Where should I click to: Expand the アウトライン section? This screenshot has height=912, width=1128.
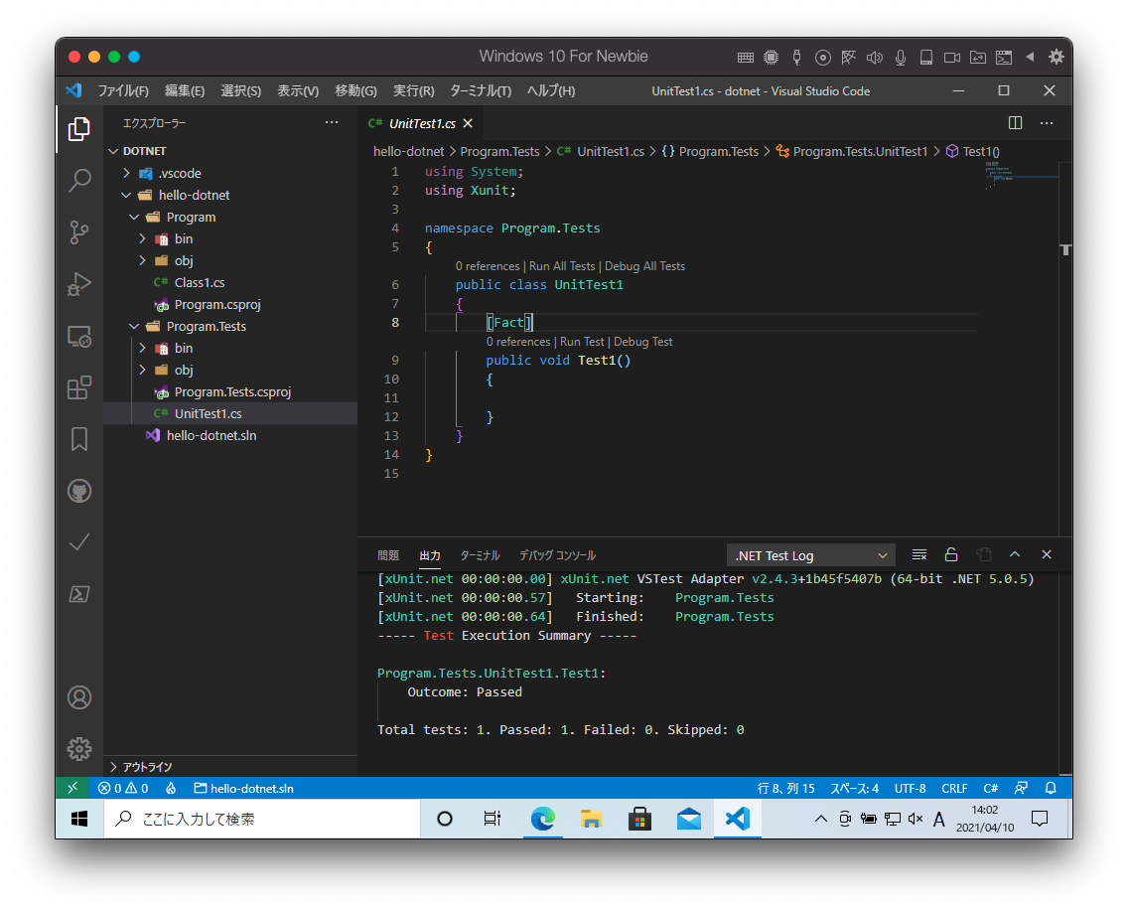[x=147, y=767]
